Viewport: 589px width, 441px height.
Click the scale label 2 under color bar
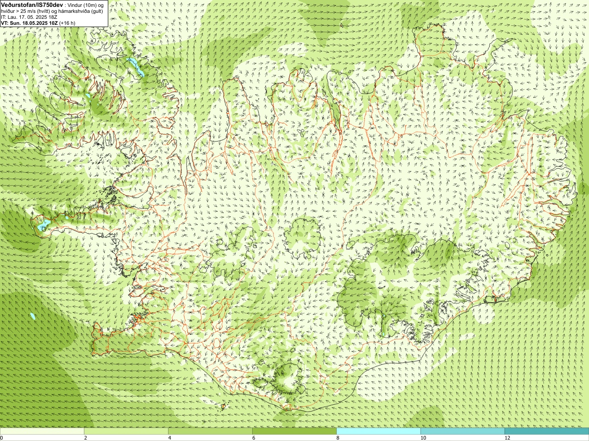(86, 438)
